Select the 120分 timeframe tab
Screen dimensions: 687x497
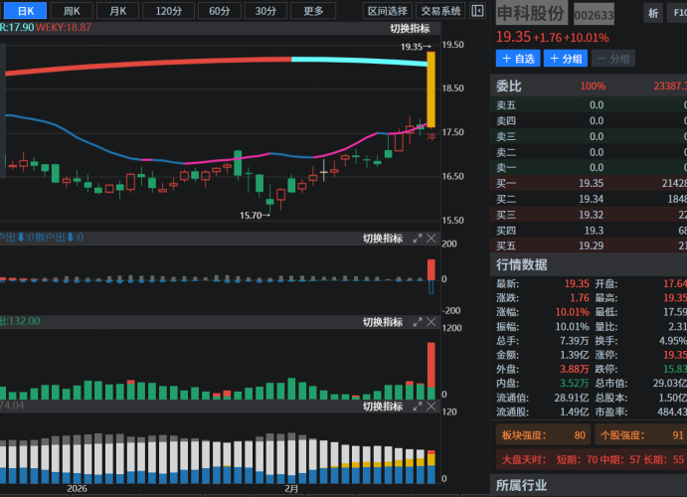pos(169,11)
